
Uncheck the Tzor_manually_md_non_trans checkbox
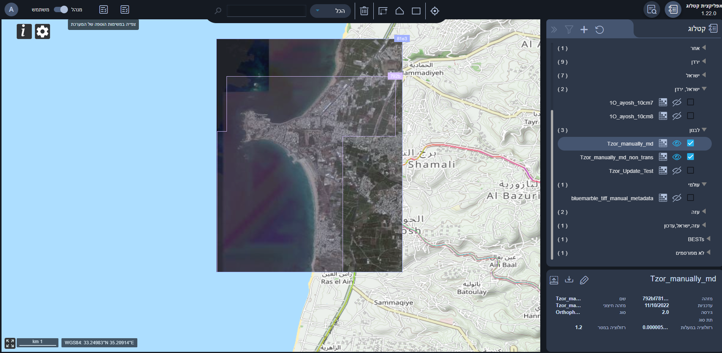click(691, 157)
